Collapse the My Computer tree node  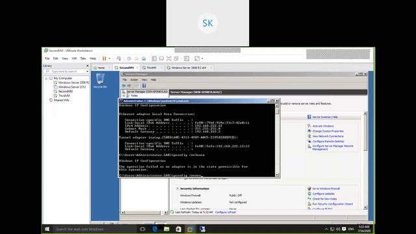pos(46,79)
